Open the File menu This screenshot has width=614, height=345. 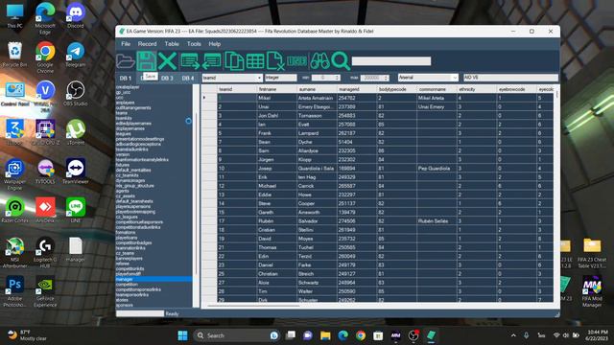(x=126, y=44)
